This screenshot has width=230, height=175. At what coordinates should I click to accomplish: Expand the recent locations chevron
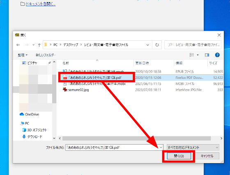(x=34, y=45)
